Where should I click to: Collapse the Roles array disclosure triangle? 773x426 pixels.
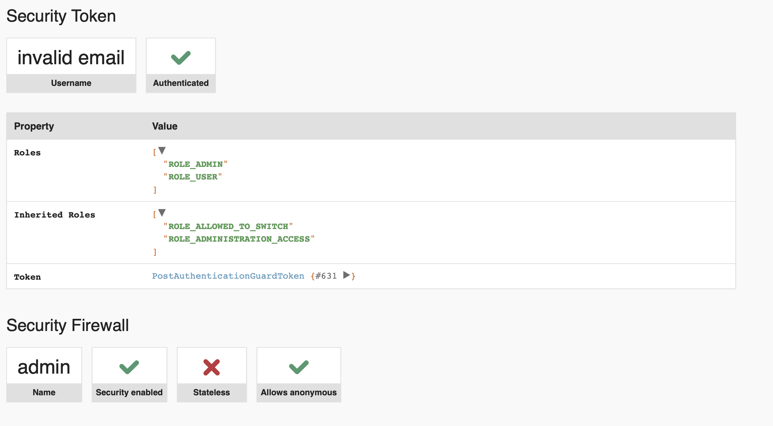(x=162, y=150)
